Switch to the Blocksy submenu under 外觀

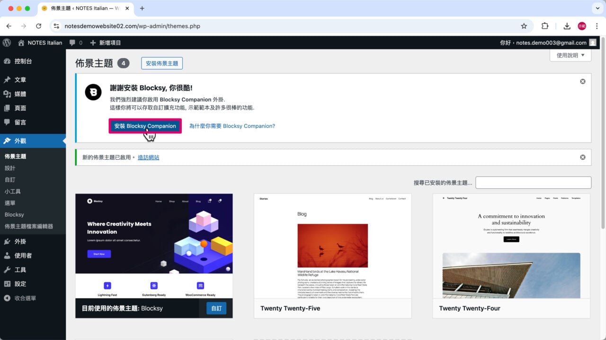14,214
